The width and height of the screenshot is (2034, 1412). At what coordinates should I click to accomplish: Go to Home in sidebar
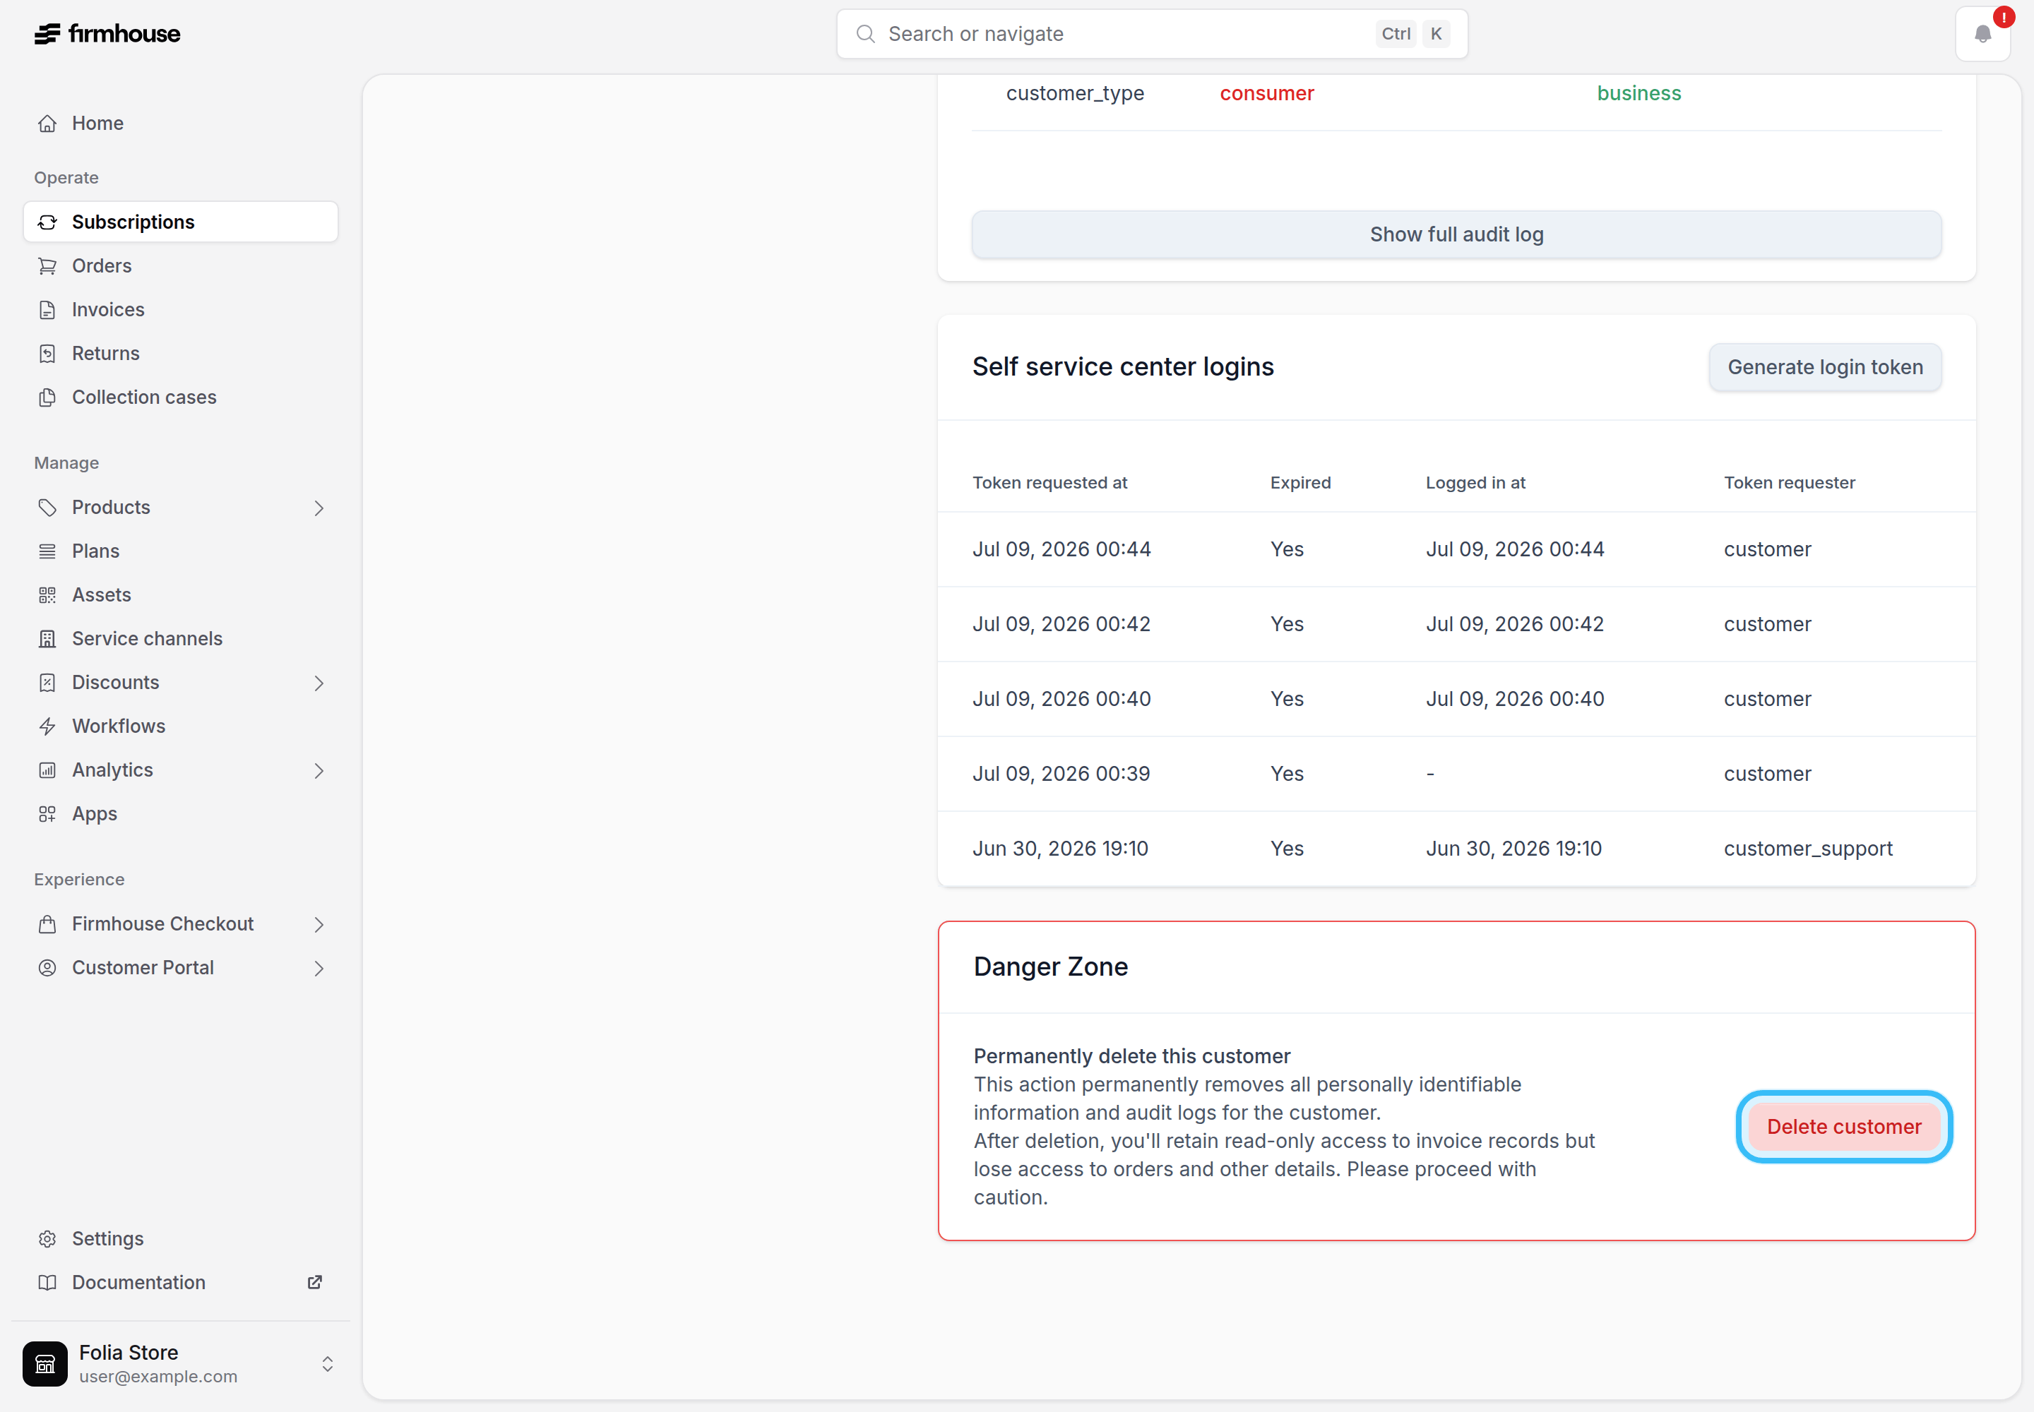181,123
